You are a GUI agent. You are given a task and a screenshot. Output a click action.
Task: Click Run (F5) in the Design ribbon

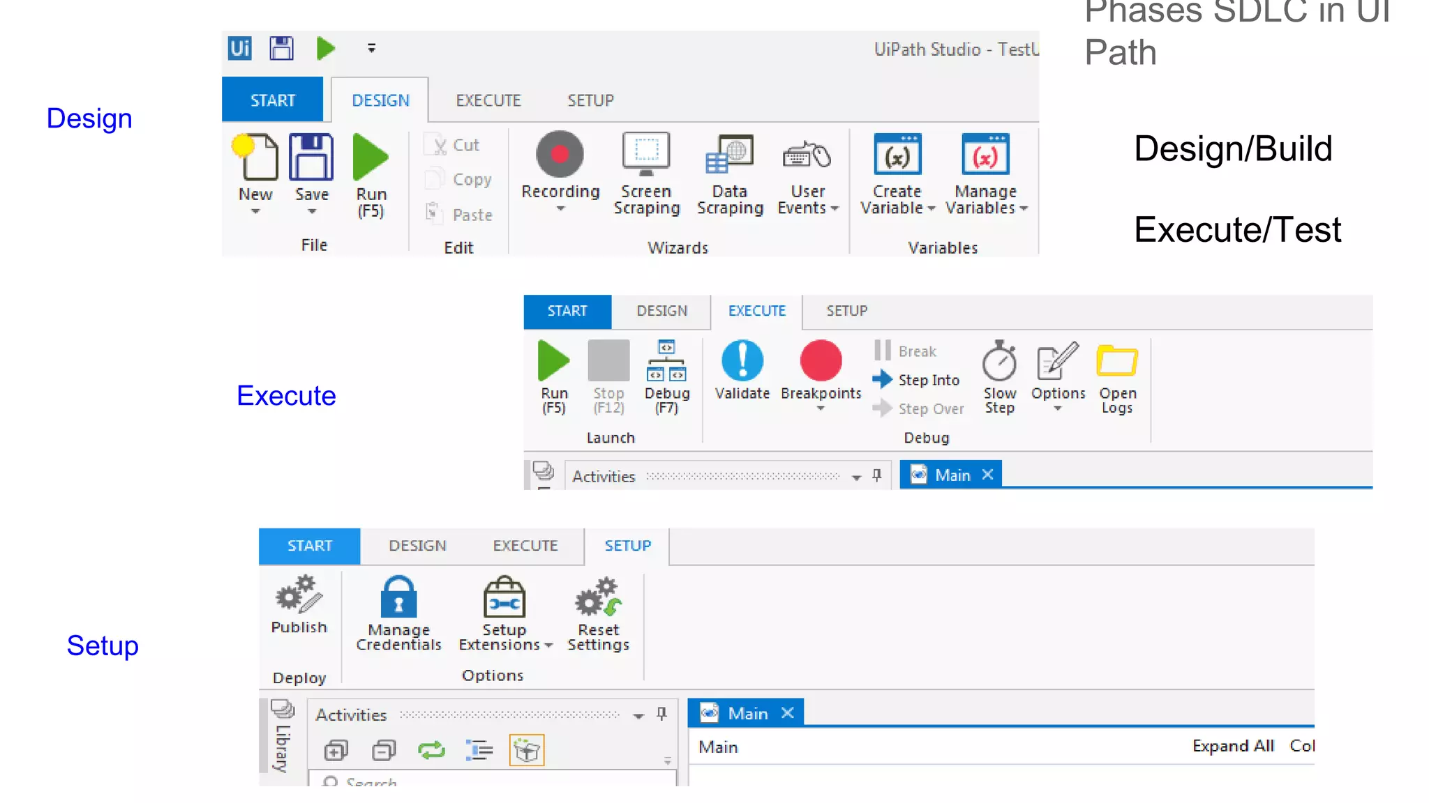coord(371,175)
